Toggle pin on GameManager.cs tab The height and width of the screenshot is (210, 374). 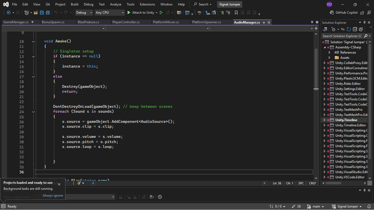click(33, 22)
